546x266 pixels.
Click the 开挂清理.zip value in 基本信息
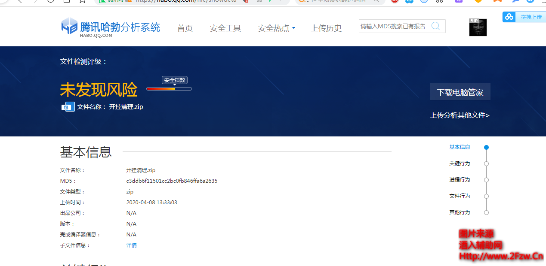(141, 170)
